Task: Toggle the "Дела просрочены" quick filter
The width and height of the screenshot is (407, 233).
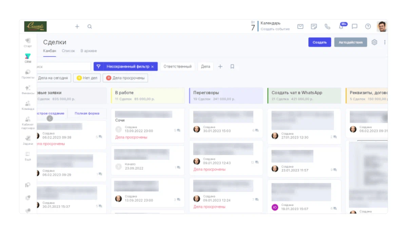Action: (125, 78)
